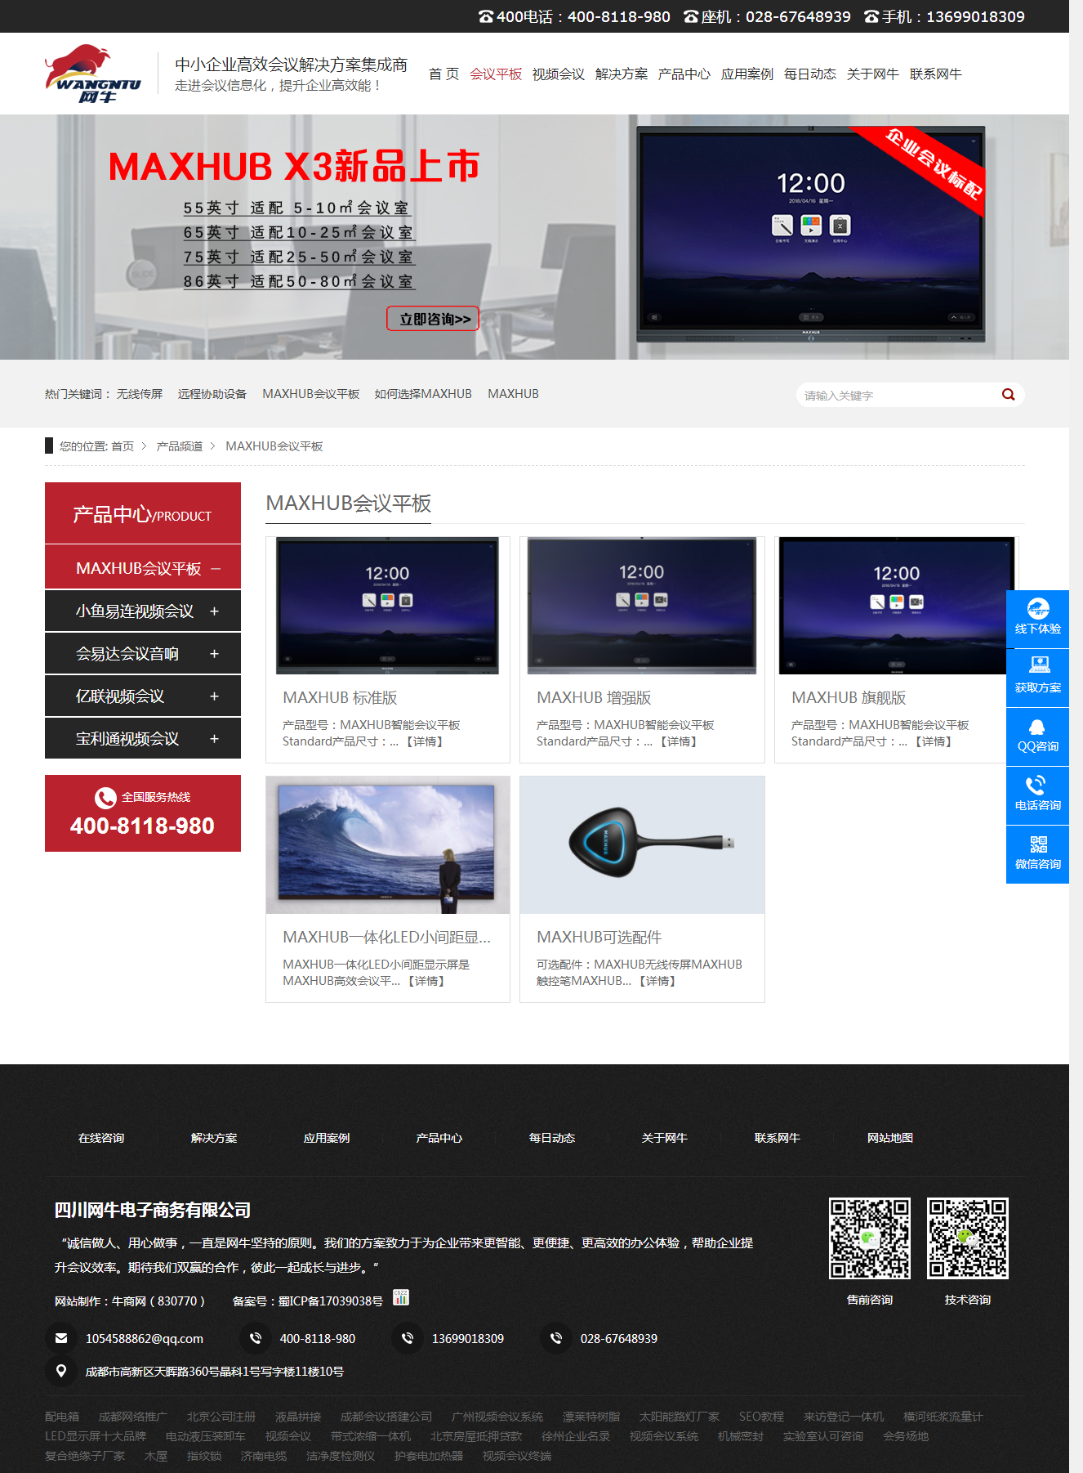The image size is (1083, 1473).
Task: Click the Wangniu bull logo
Action: pyautogui.click(x=93, y=74)
